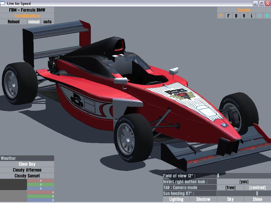The width and height of the screenshot is (271, 203).
Task: Select manual reload mode
Action: pos(34,22)
